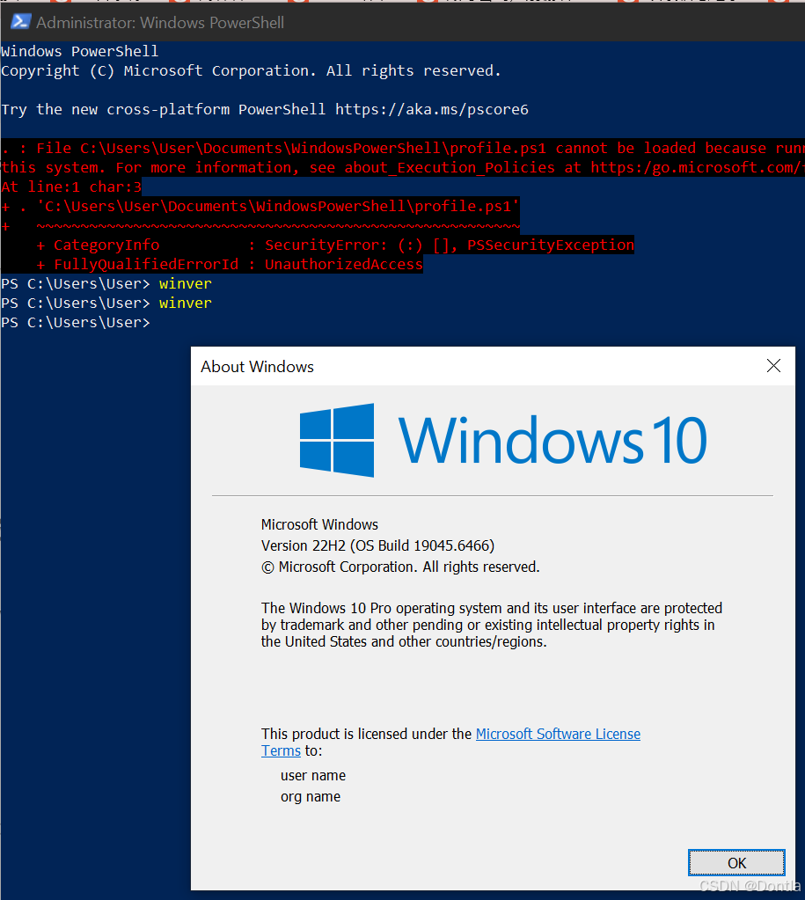The width and height of the screenshot is (805, 900).
Task: Click the Windows 10 logo image
Action: 503,440
